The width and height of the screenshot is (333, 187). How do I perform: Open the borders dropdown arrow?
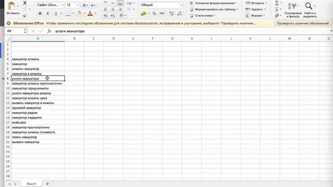[x=73, y=14]
